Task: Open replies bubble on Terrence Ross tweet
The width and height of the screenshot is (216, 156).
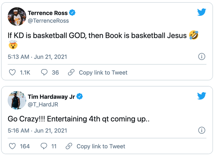Action: coord(44,72)
